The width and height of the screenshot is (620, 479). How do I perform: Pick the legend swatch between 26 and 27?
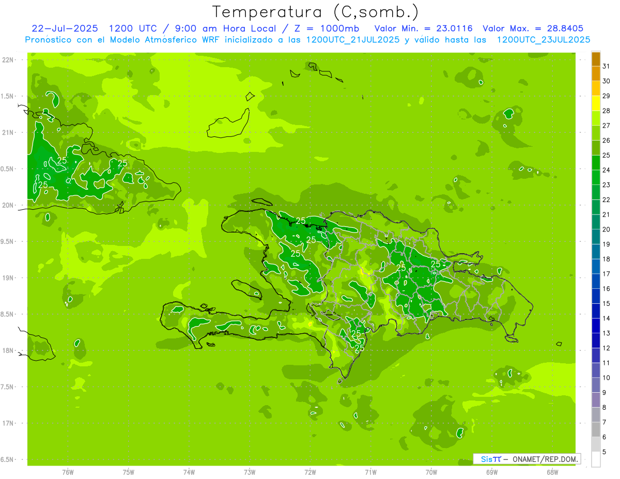(596, 133)
